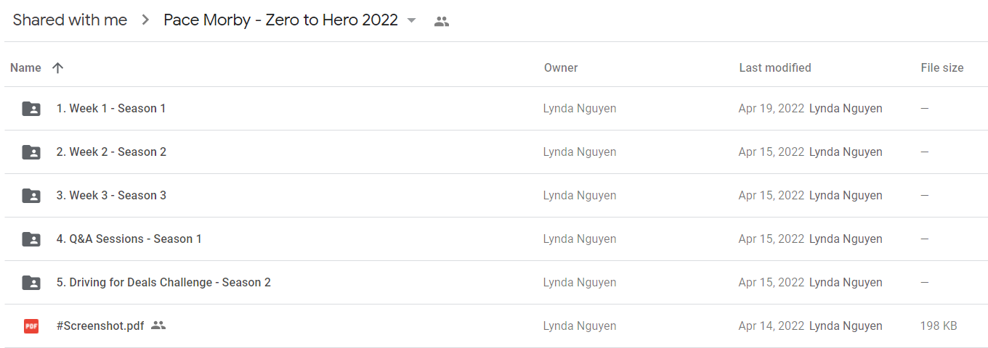Toggle sort direction with the Name arrow
Screen dimensions: 988x348
[58, 67]
